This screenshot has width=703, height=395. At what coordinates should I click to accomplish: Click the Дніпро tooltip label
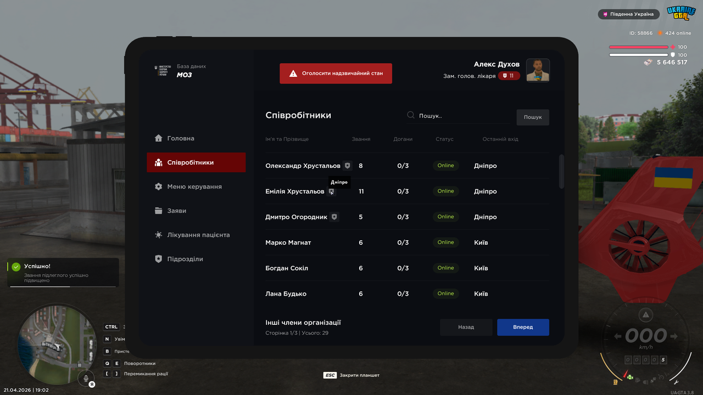coord(339,182)
